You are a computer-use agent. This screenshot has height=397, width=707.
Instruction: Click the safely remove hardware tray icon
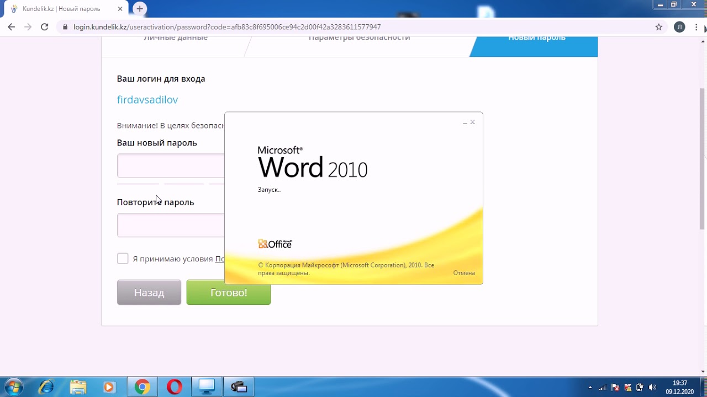point(640,387)
